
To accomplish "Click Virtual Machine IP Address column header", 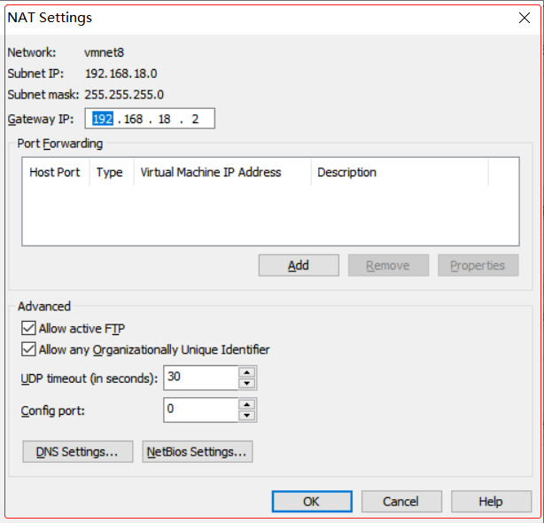I will (211, 173).
